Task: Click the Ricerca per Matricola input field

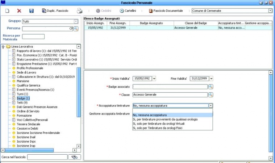Action: pos(33,37)
